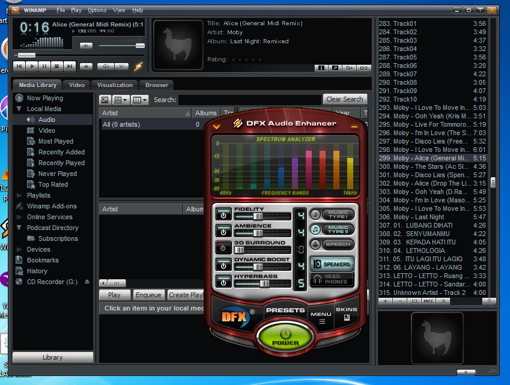Open Winamp Add-ons item
This screenshot has height=385, width=510.
point(52,206)
